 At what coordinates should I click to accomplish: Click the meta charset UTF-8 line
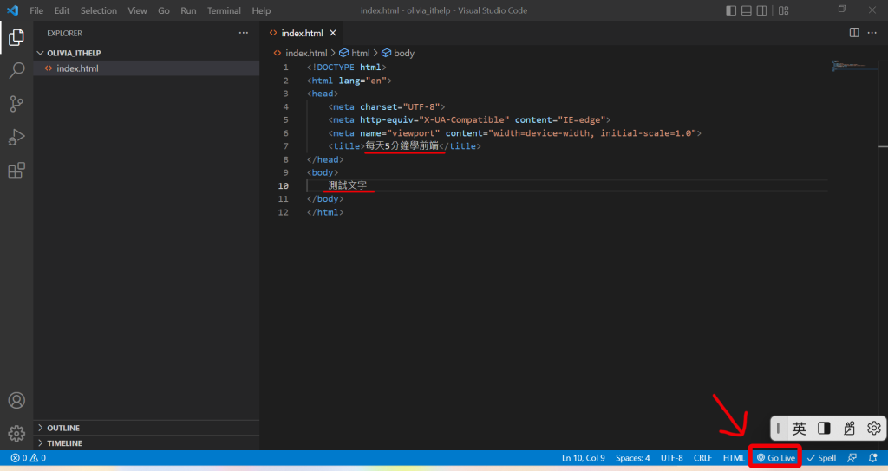coord(387,106)
